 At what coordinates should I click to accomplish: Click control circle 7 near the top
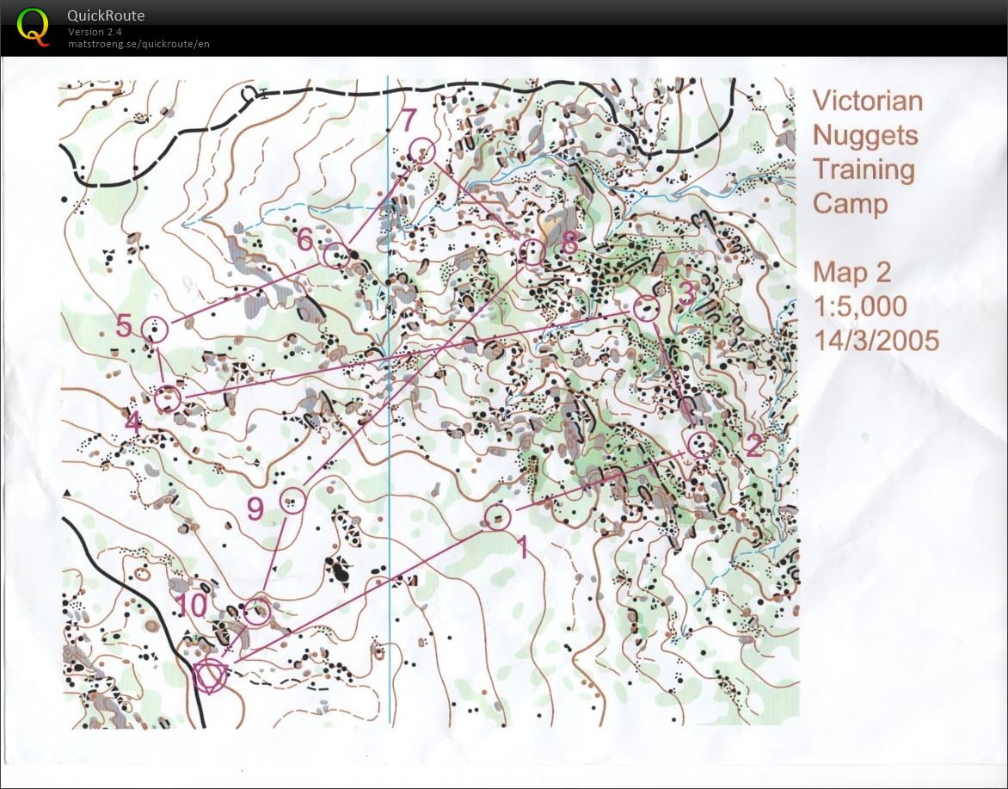422,151
